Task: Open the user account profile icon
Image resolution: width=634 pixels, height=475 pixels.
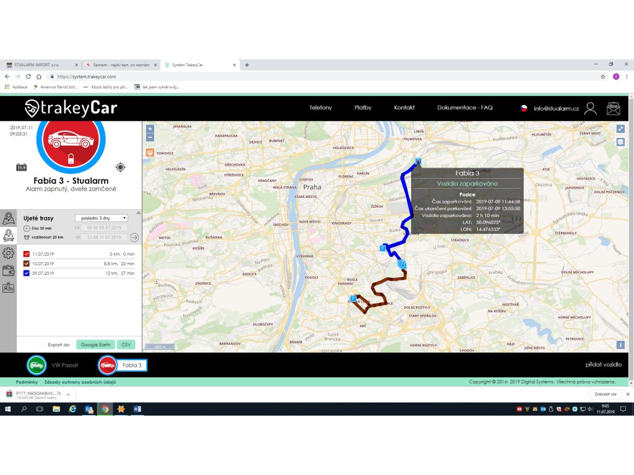Action: (591, 109)
